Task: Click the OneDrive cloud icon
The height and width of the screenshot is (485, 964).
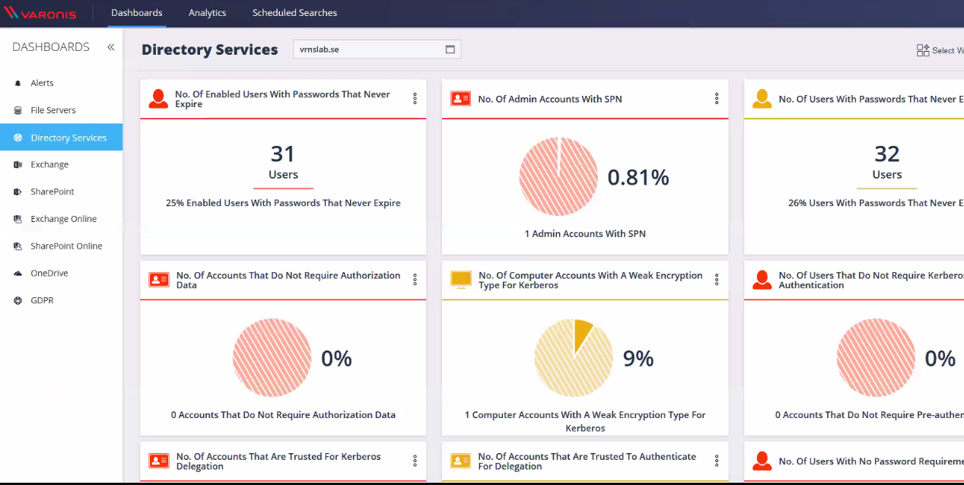Action: [x=18, y=273]
